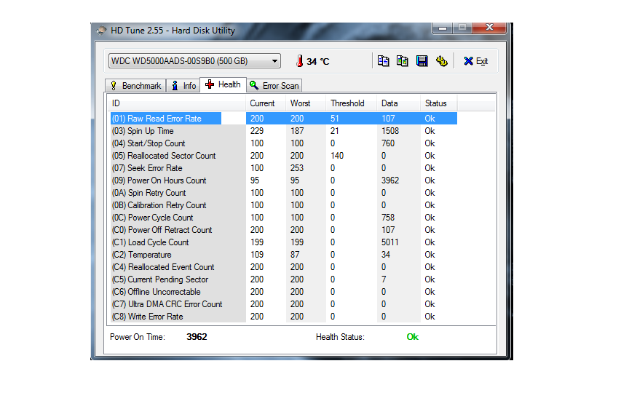Screen dimensions: 629x393
Task: Select the (C6) Offline Uncorrectable row
Action: 284,292
